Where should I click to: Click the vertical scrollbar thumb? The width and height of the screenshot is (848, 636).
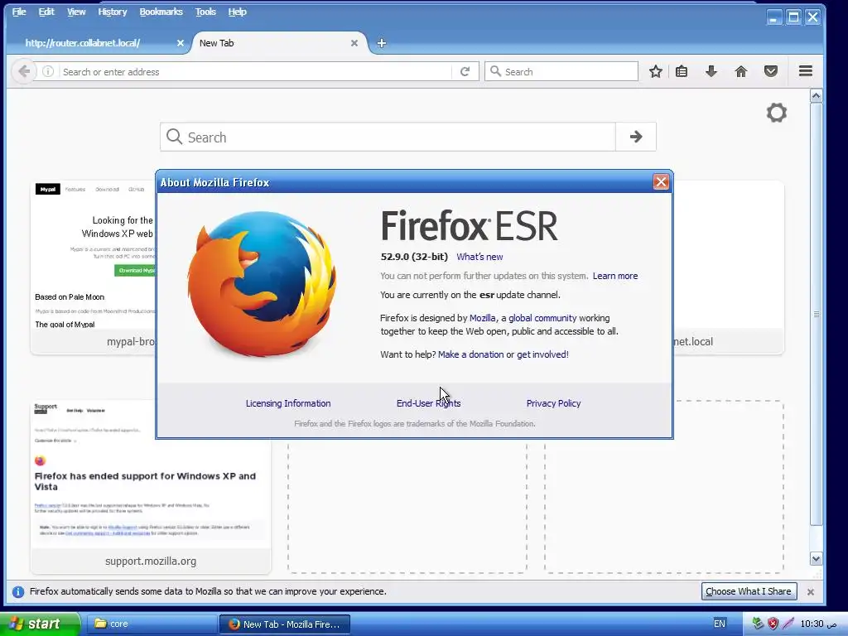point(816,314)
